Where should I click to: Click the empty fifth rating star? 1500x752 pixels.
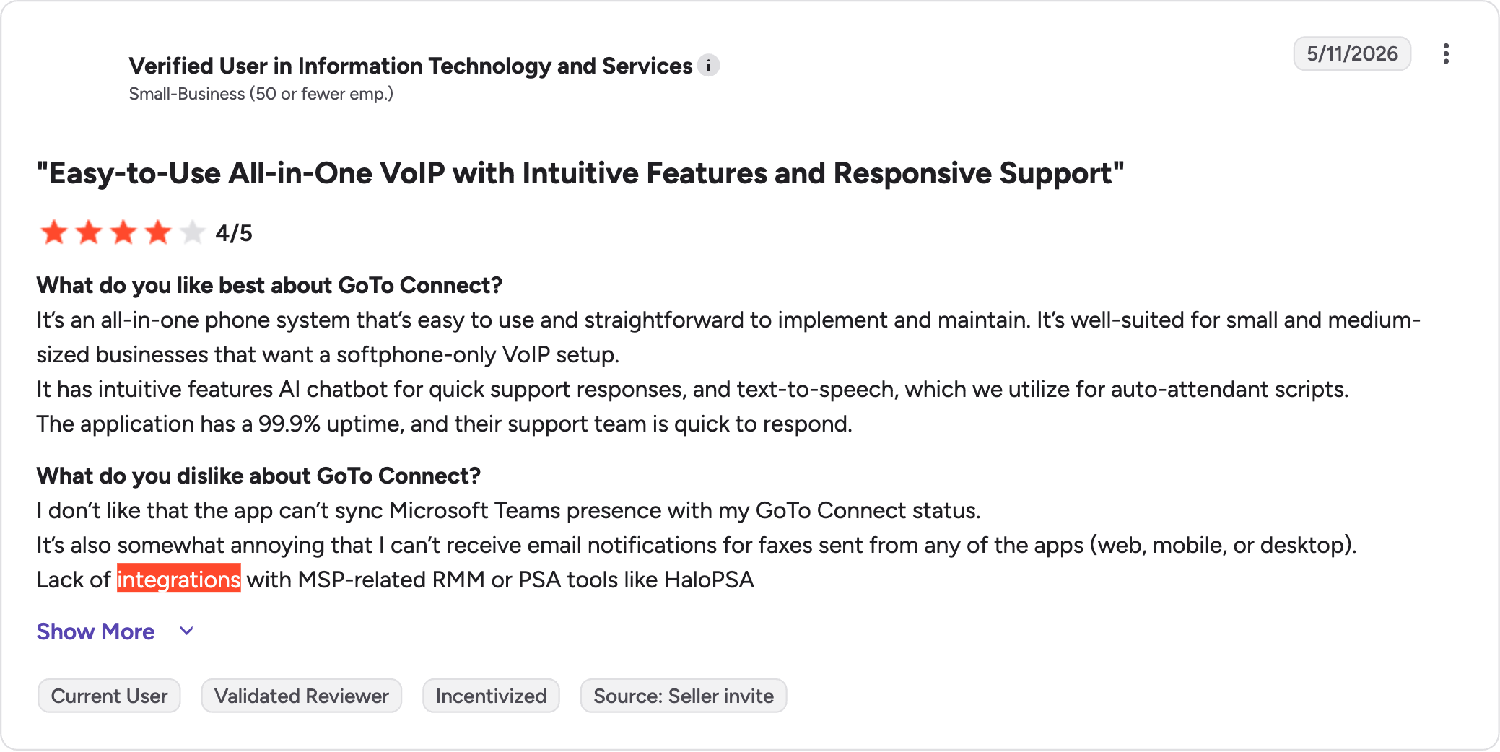click(193, 232)
